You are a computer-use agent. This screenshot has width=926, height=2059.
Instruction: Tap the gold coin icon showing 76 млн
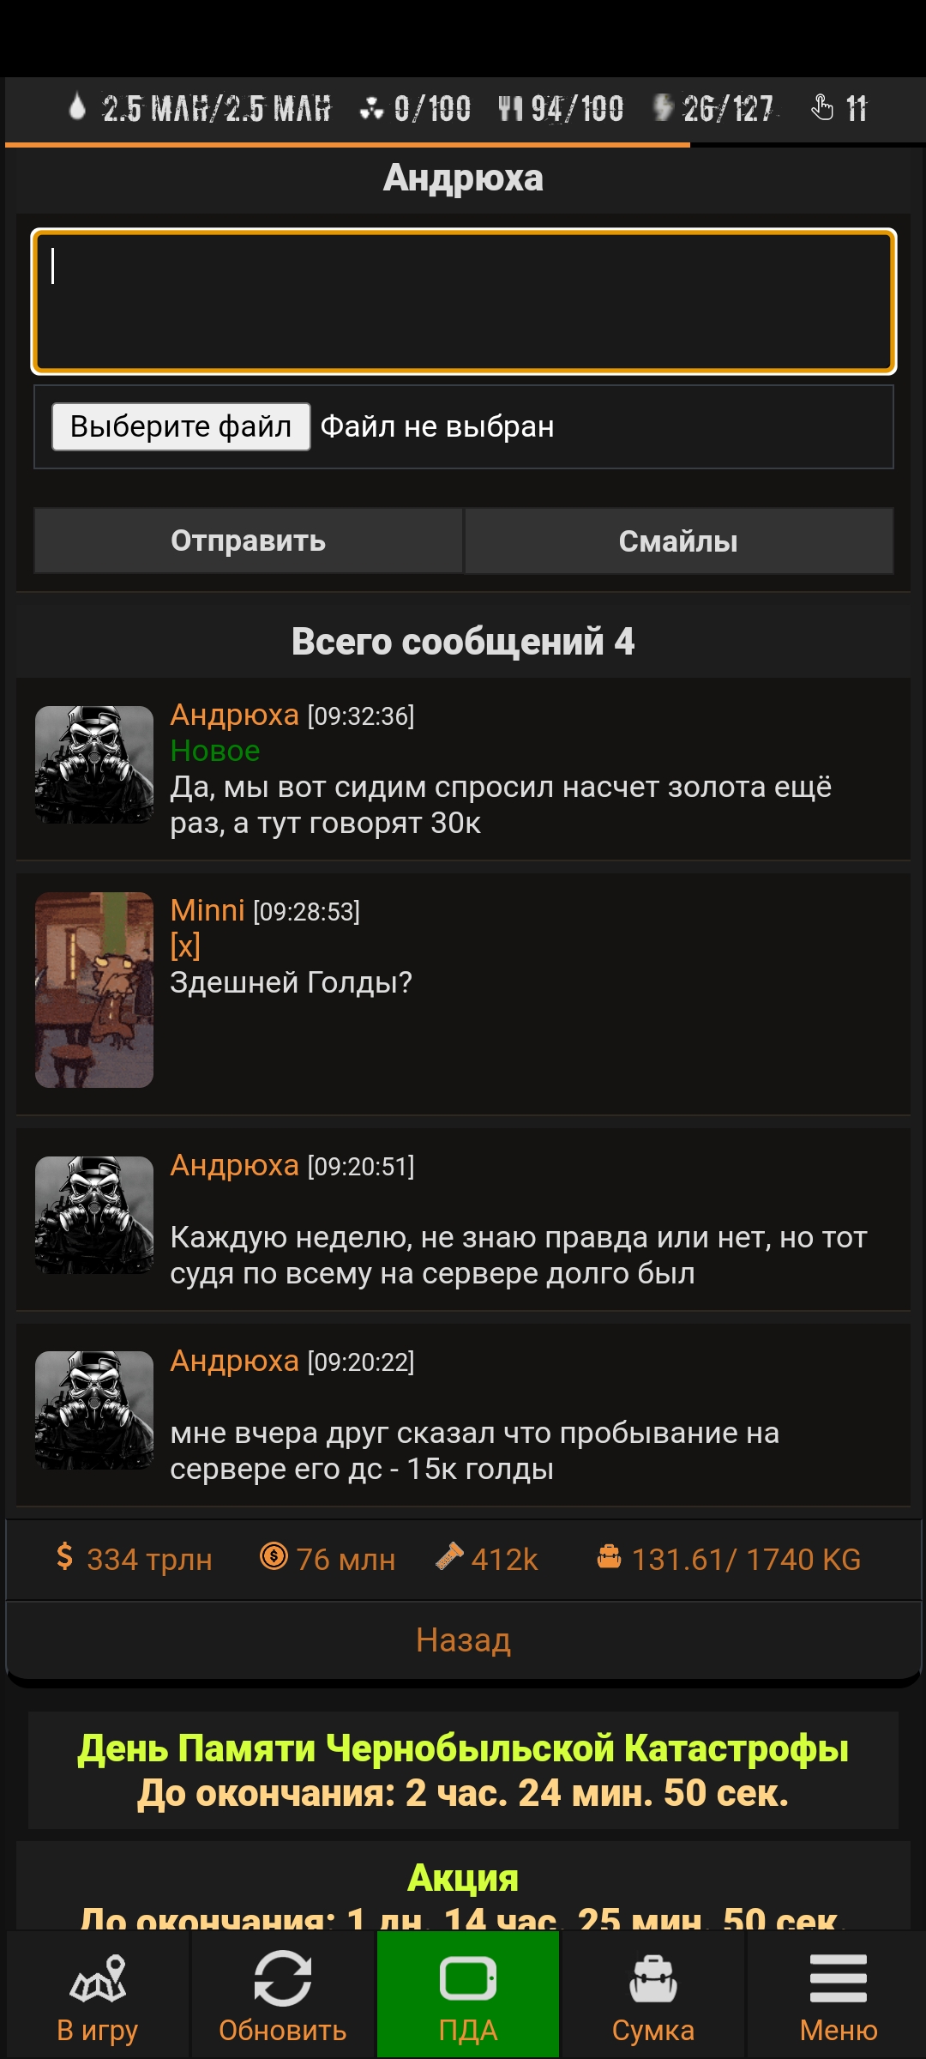pyautogui.click(x=274, y=1555)
